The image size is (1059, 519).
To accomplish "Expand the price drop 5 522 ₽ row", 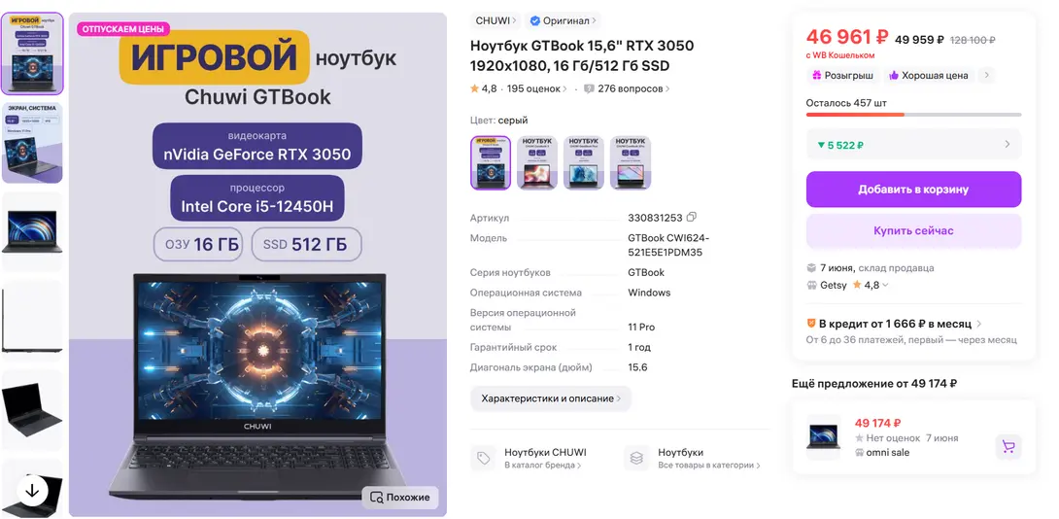I will tap(913, 145).
